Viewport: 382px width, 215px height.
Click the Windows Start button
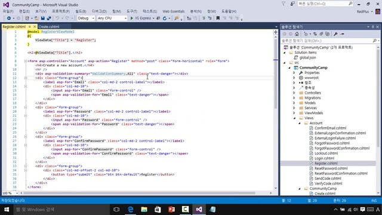coord(7,210)
